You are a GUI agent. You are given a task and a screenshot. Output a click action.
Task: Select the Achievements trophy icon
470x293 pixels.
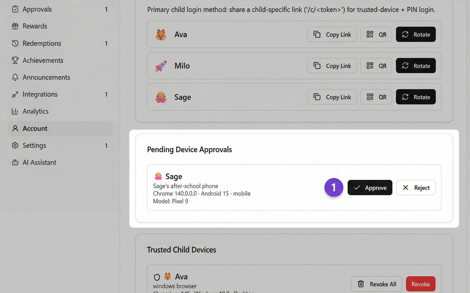[15, 60]
